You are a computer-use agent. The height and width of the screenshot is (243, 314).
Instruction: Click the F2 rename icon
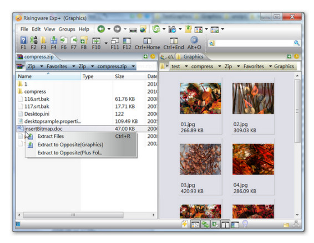click(34, 40)
